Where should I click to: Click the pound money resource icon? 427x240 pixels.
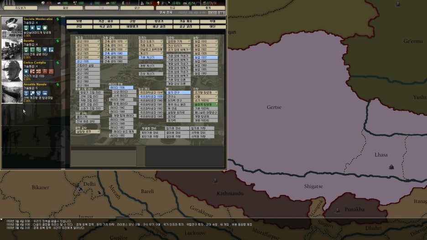tap(123, 3)
